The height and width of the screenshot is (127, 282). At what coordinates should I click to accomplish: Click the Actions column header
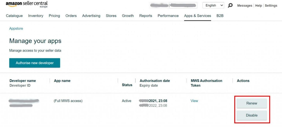point(243,81)
